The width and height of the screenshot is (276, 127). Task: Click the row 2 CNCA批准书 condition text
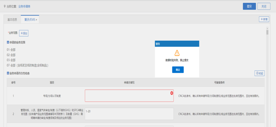coord(219,114)
